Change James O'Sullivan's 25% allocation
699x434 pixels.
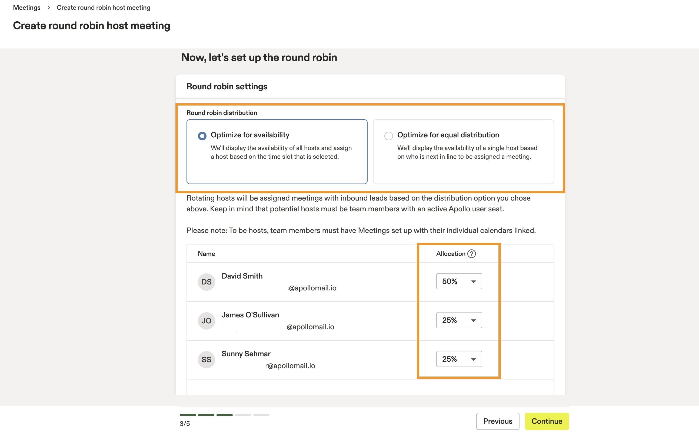(x=459, y=320)
